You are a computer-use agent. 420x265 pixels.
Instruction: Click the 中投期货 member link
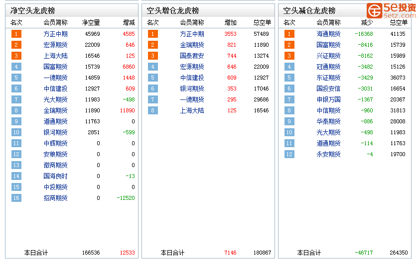tap(55, 187)
